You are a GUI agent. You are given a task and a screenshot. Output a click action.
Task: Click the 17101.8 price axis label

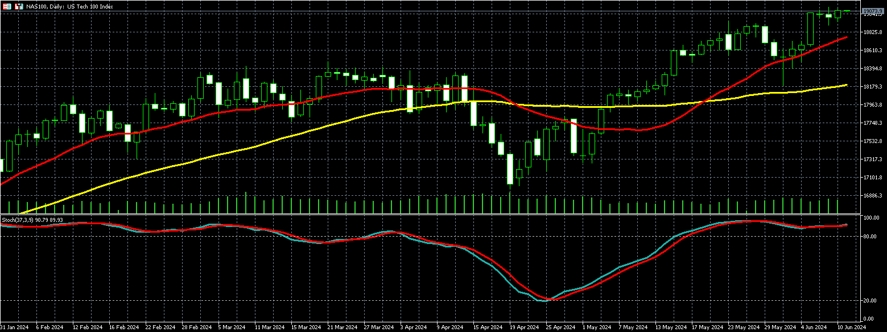tap(872, 178)
